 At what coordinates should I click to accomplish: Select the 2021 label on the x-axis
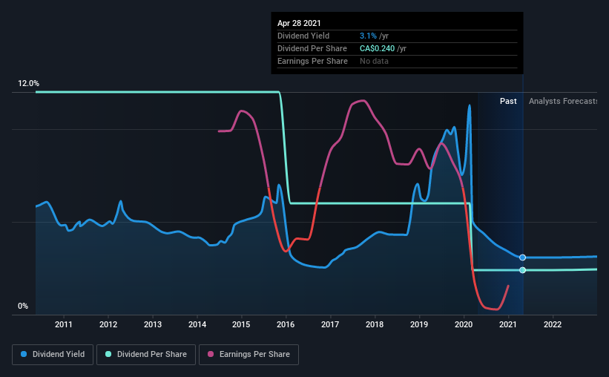(508, 324)
